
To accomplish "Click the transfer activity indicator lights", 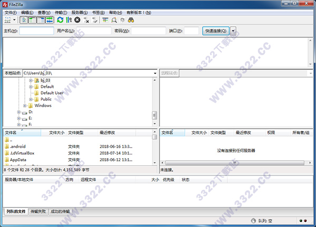I will (x=303, y=221).
